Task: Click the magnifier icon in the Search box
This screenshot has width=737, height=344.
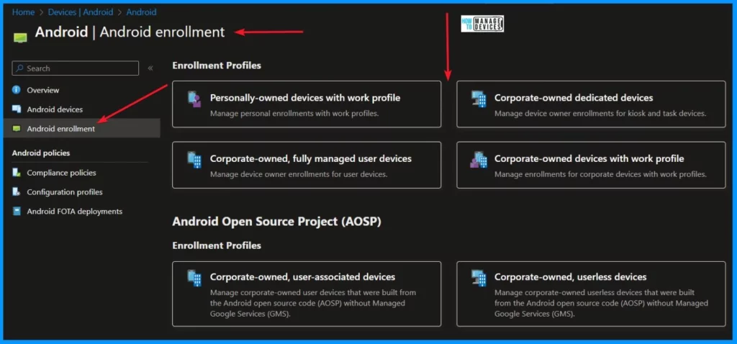Action: pos(19,68)
